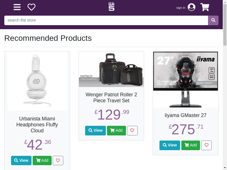
Task: Favorite the Iiyama GMaster 27 monitor
Action: (206, 145)
